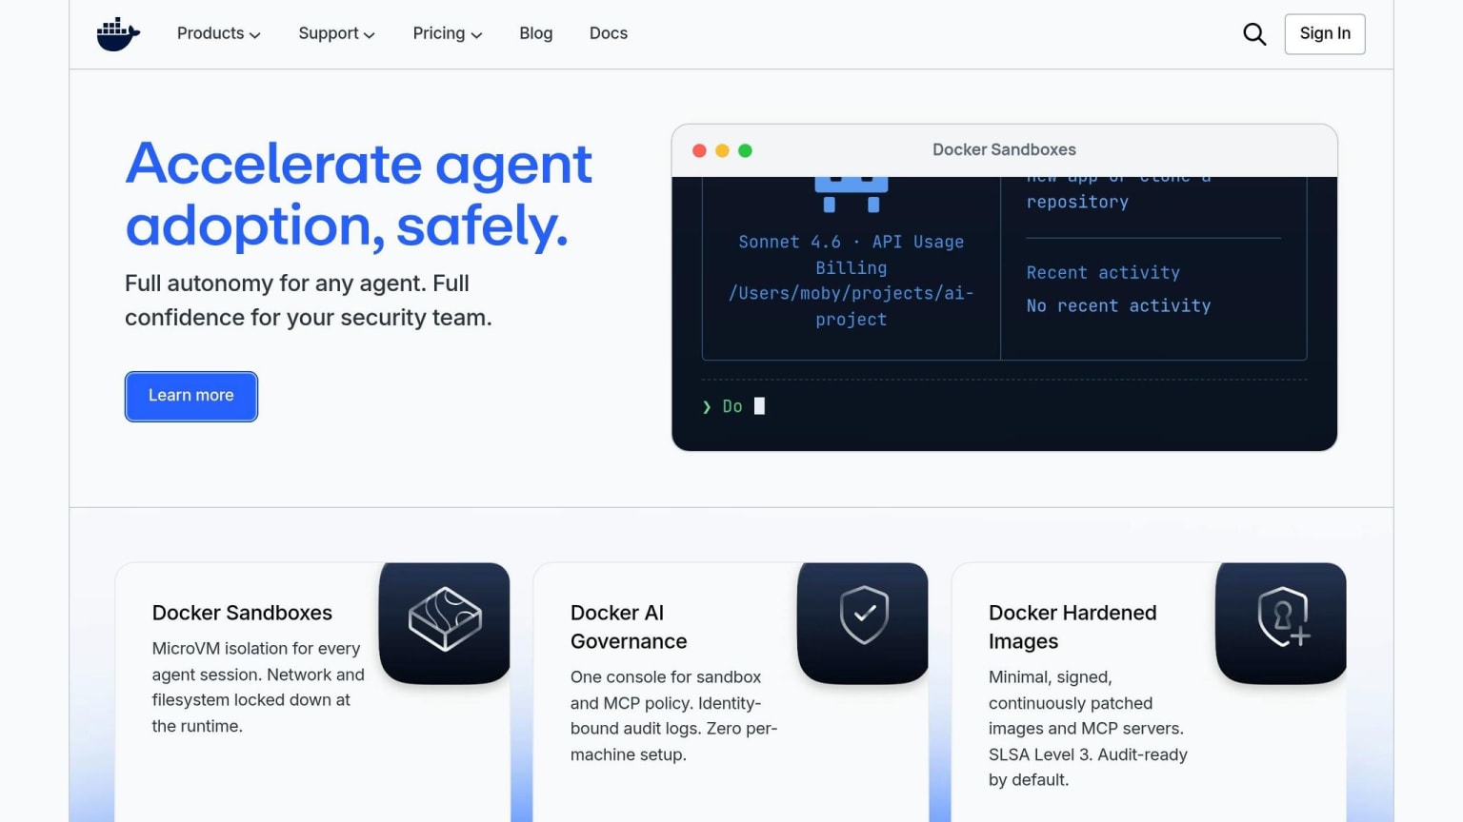Expand the Products dropdown menu

[218, 33]
